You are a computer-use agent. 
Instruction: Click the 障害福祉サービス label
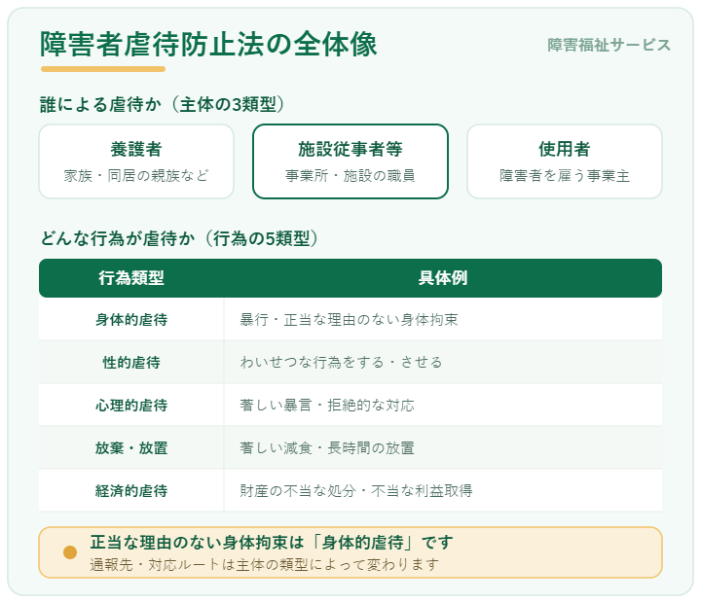[609, 45]
